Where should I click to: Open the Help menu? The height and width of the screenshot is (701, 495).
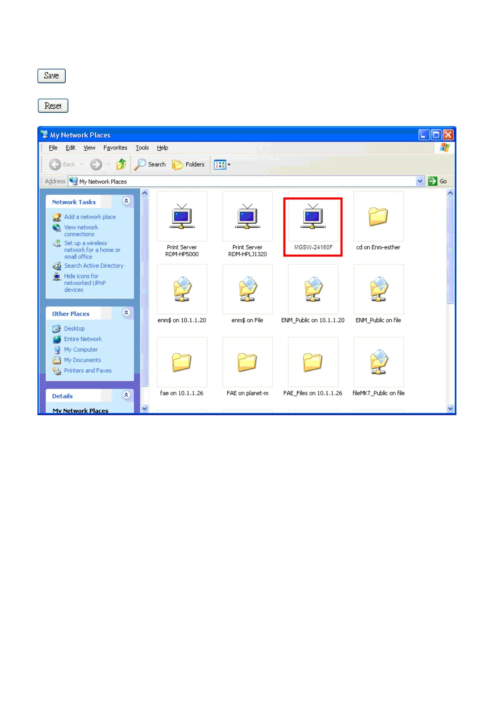pos(162,148)
